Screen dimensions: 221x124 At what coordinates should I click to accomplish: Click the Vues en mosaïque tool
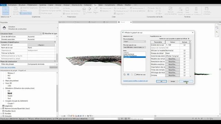click(x=196, y=11)
